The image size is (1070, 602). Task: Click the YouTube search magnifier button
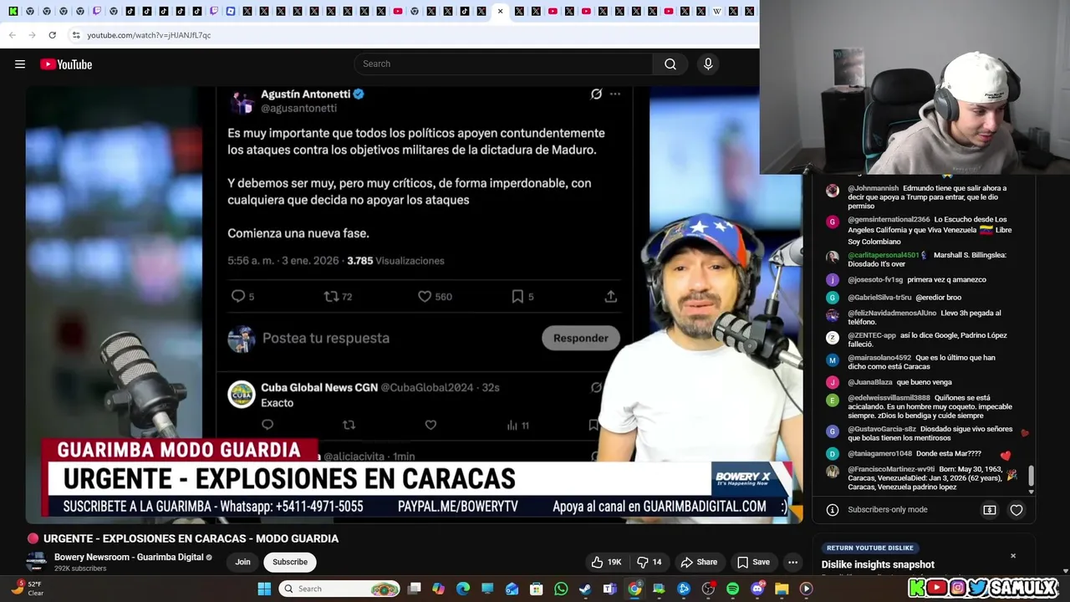click(x=670, y=64)
